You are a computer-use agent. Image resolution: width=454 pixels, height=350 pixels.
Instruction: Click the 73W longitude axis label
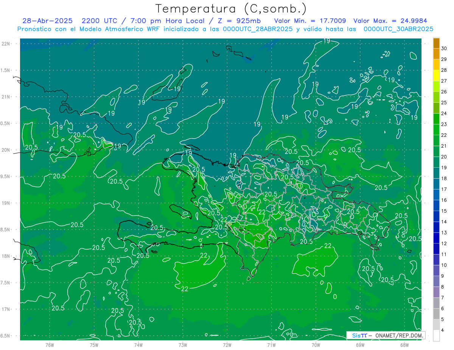point(183,345)
